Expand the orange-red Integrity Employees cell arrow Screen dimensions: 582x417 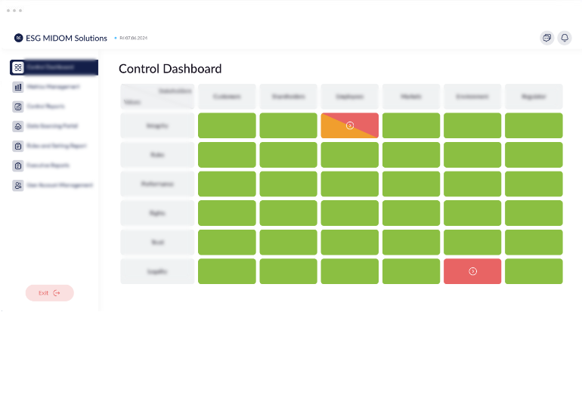click(350, 125)
